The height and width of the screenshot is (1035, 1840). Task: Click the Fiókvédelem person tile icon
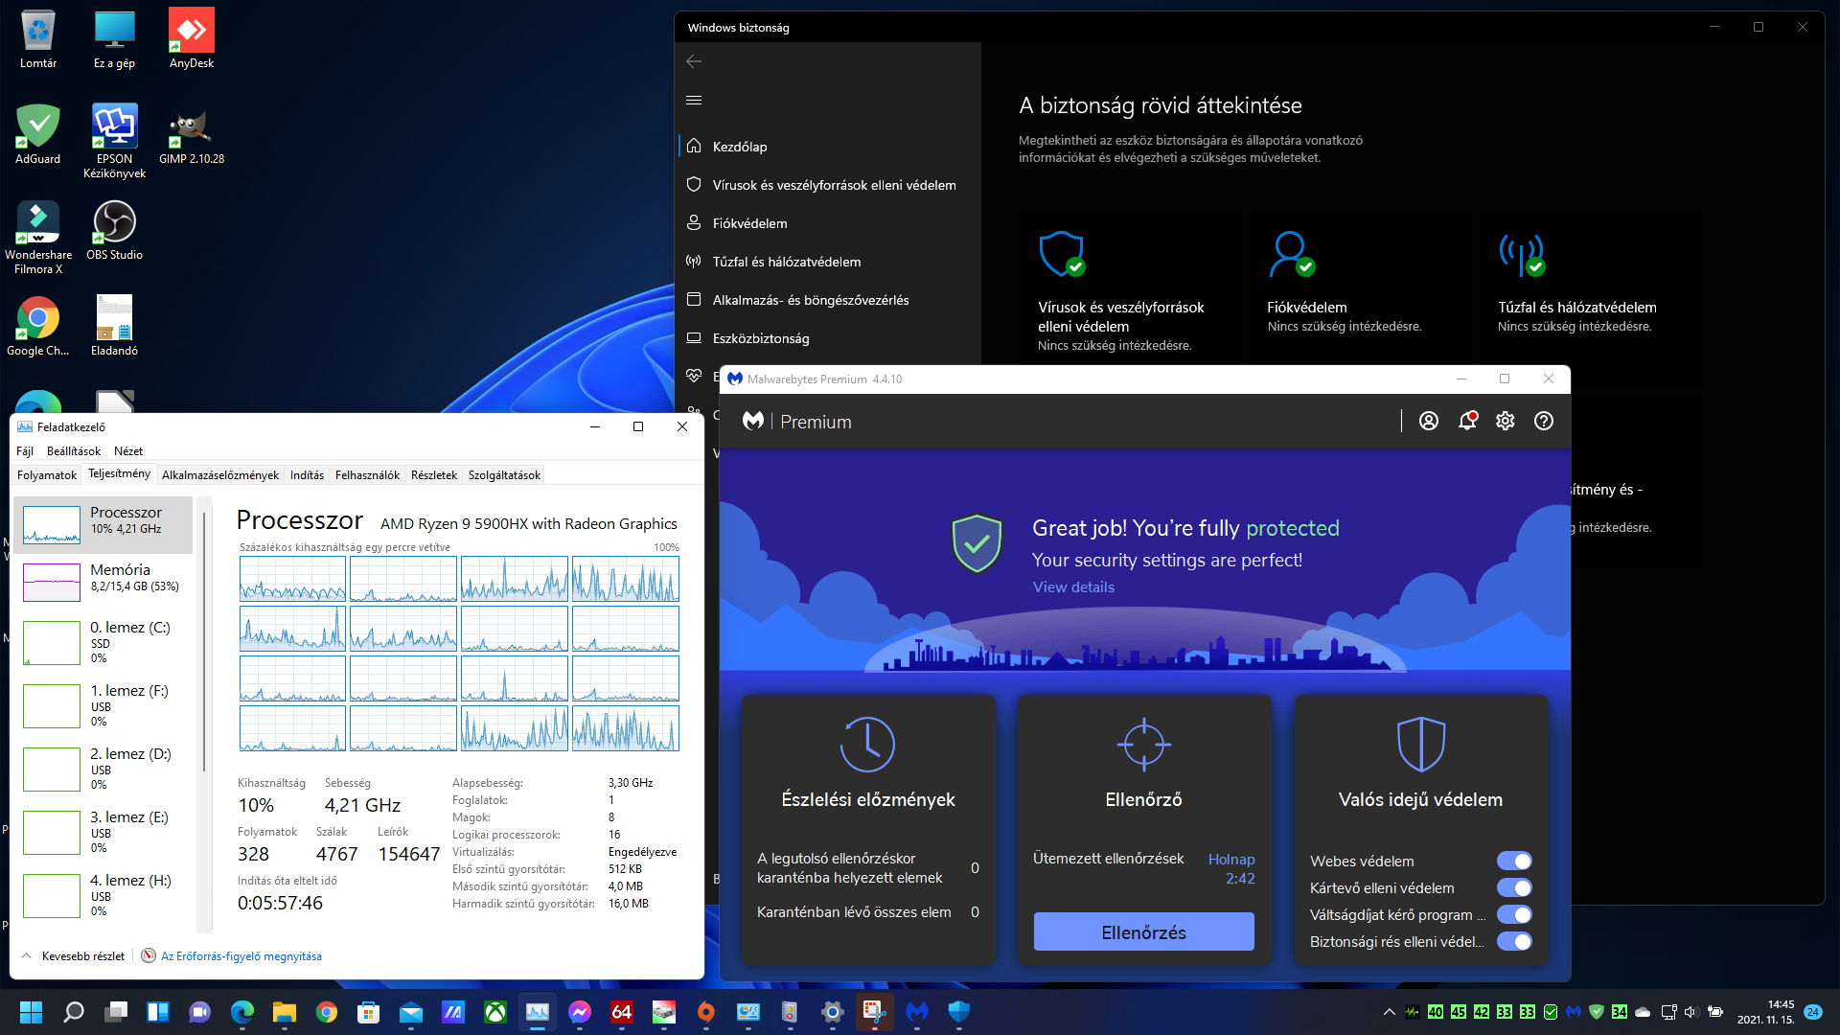click(1292, 253)
